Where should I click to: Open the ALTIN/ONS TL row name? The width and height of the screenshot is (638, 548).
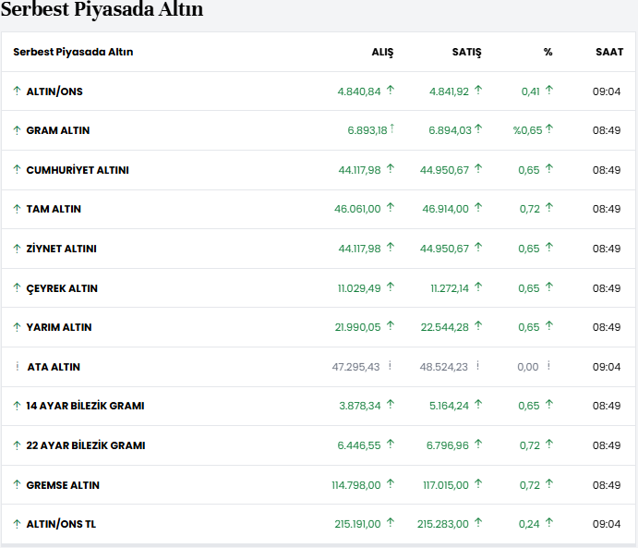(61, 524)
